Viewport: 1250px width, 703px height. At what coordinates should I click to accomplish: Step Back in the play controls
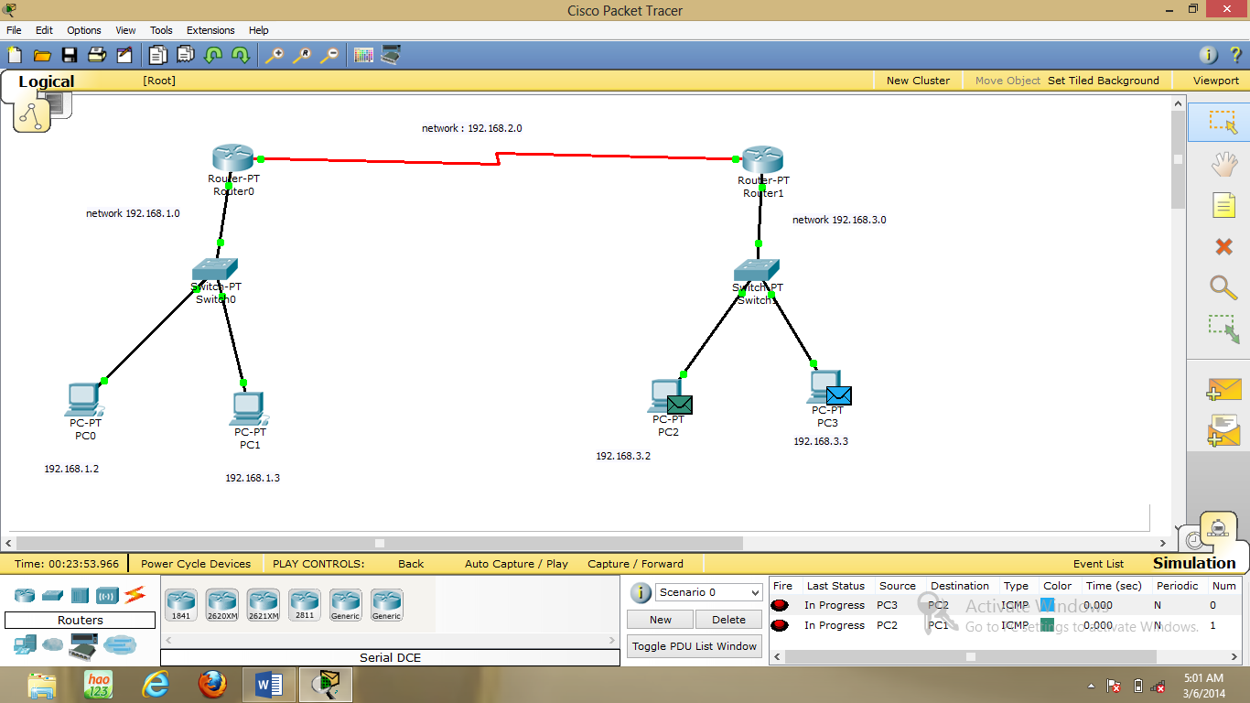point(411,564)
